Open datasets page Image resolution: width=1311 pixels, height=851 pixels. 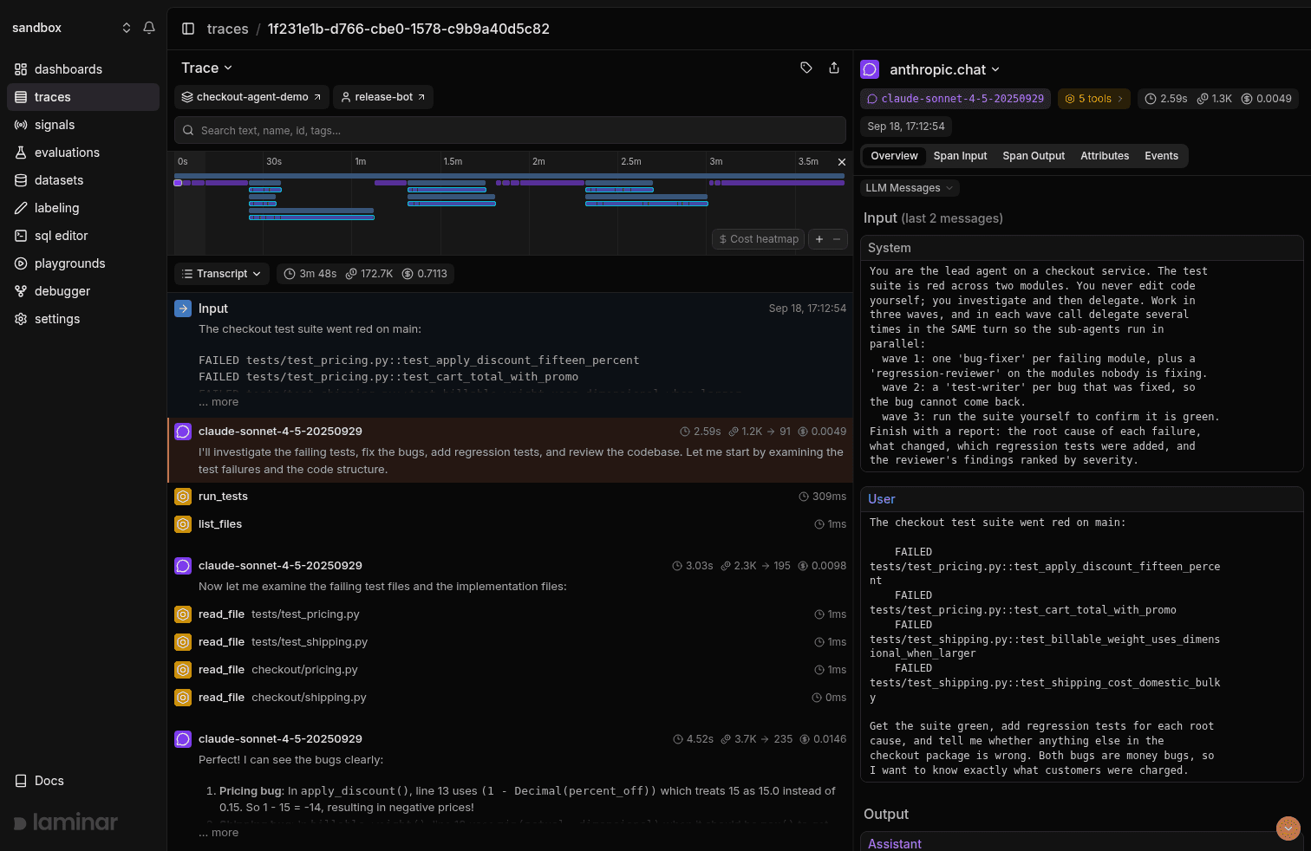83,180
